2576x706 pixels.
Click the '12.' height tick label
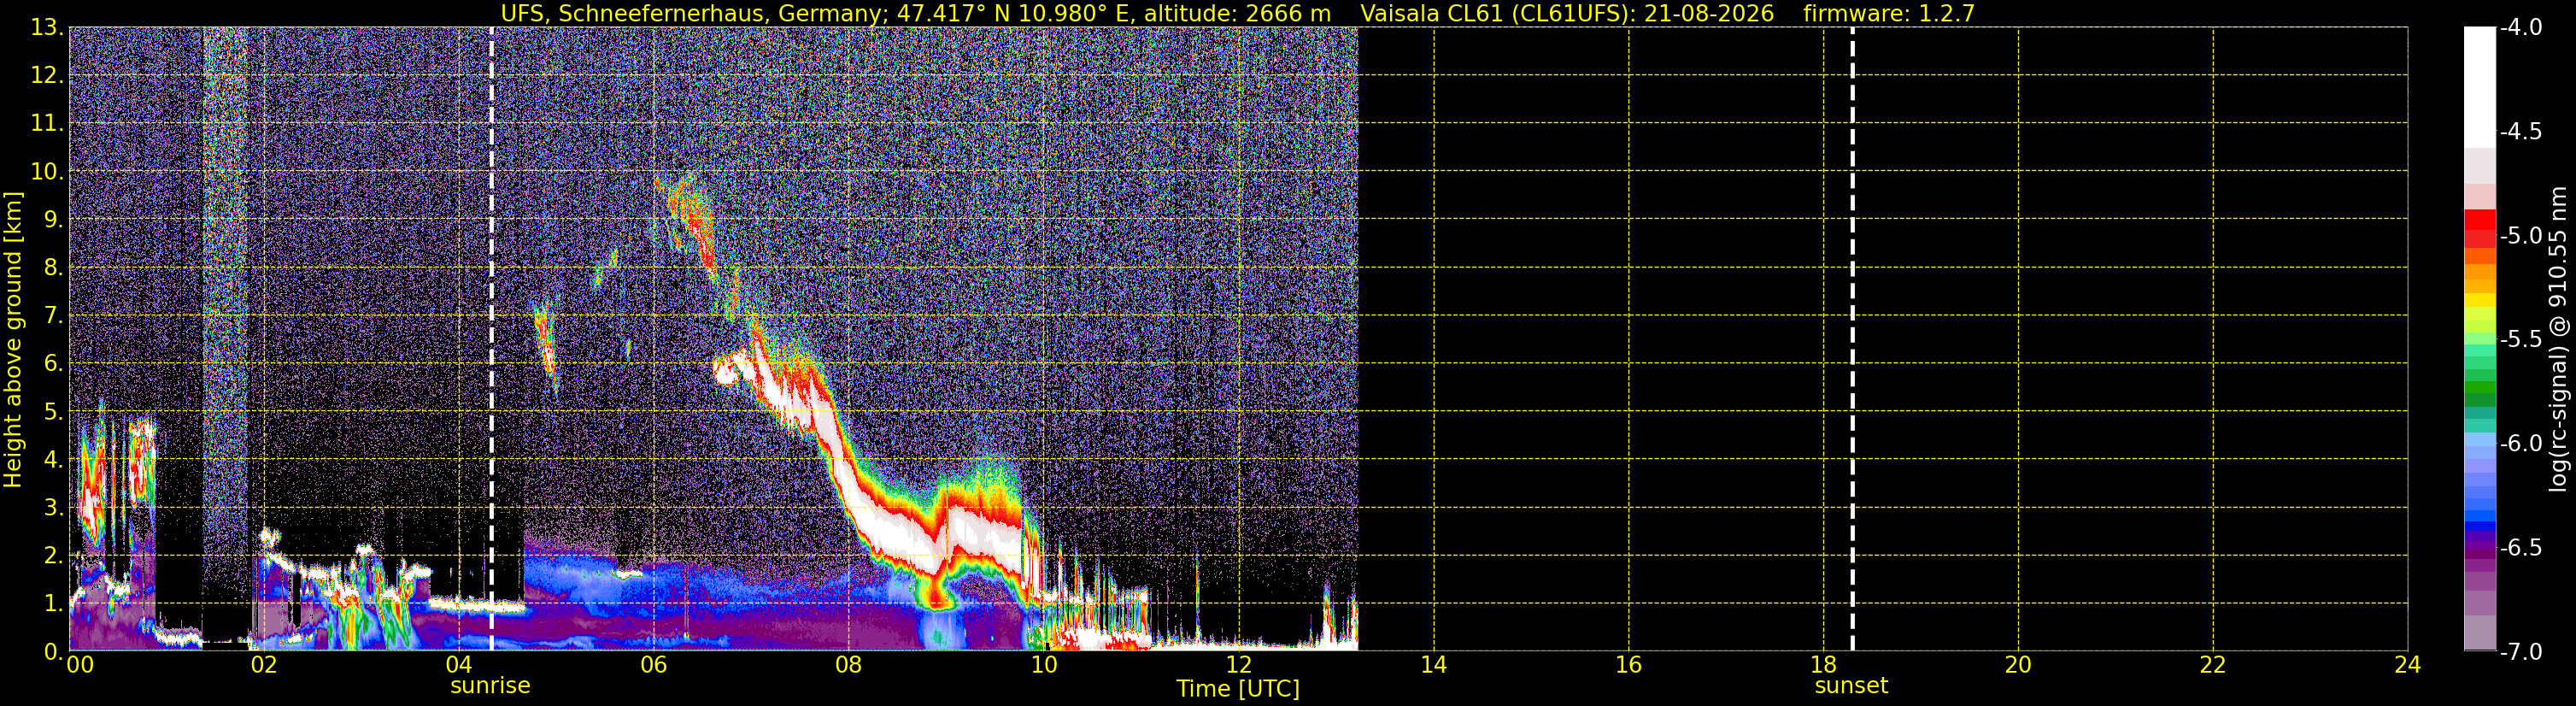47,76
